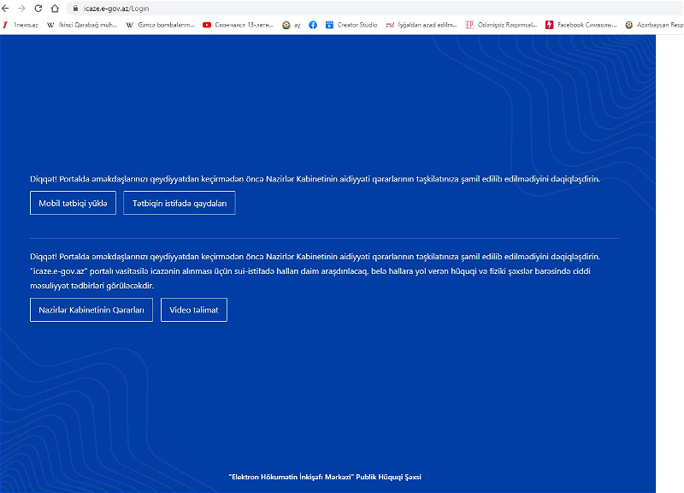Focus the address bar showing icaze.e-gov.az/Login
This screenshot has height=493, width=684.
tap(375, 9)
